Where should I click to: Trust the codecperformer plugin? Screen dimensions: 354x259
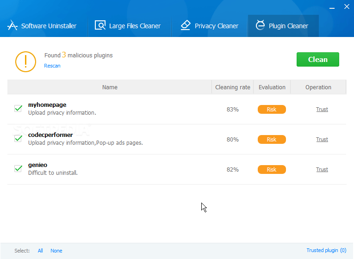(322, 139)
